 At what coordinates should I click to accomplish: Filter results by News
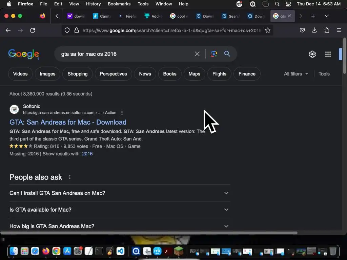pyautogui.click(x=145, y=74)
